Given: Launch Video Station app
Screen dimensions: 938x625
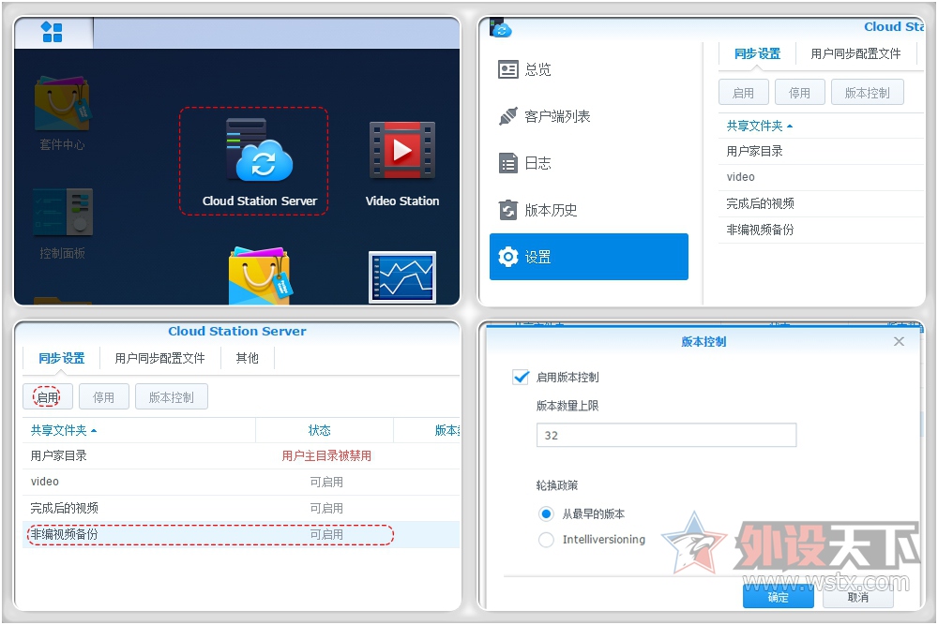Looking at the screenshot, I should (x=402, y=164).
